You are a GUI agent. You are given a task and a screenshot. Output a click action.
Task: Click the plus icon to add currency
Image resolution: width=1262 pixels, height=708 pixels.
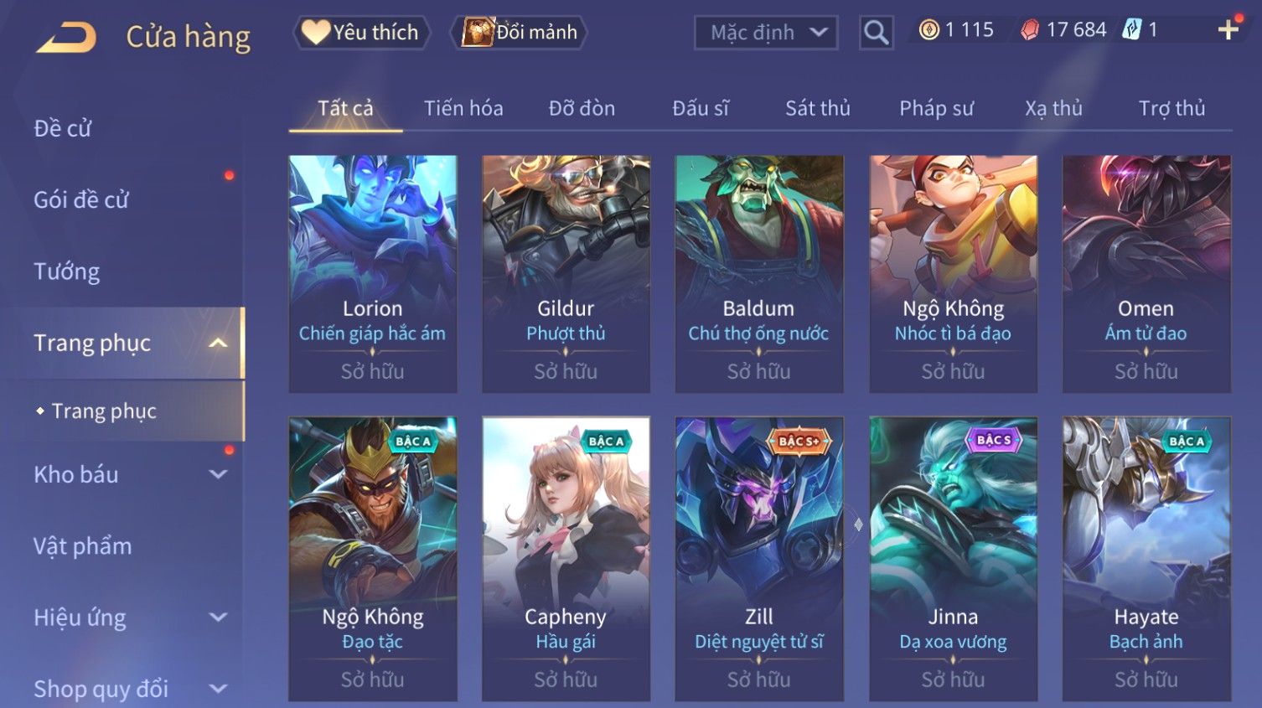tap(1228, 29)
